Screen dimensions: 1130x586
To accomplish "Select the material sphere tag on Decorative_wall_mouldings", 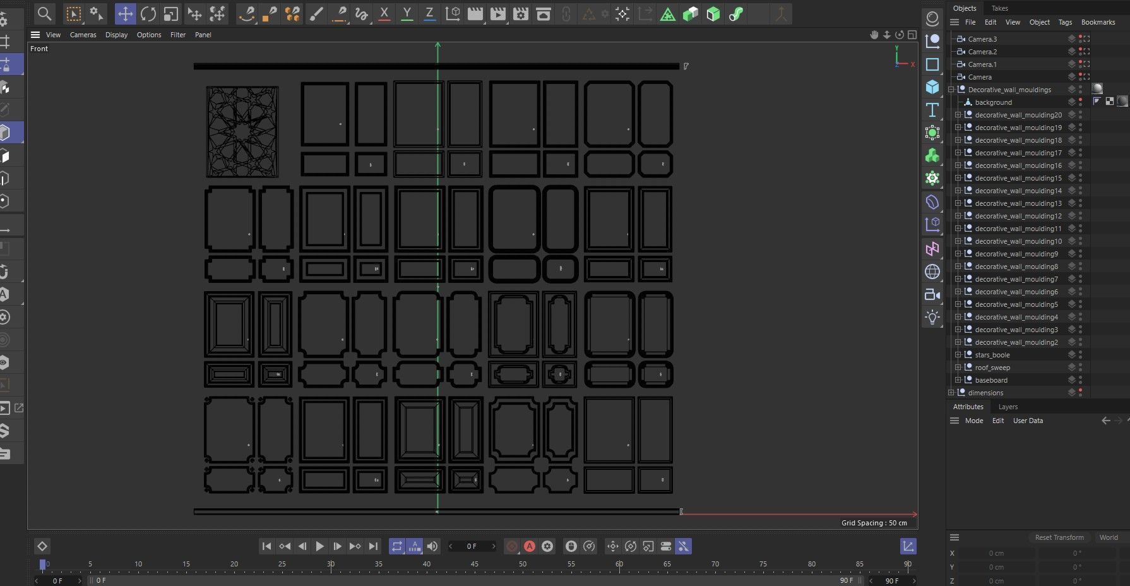I will coord(1097,89).
